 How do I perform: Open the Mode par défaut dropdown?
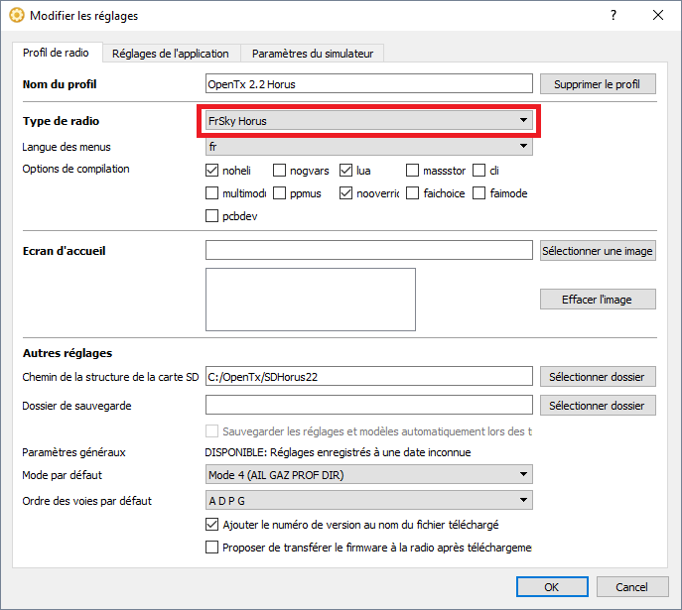[x=369, y=474]
